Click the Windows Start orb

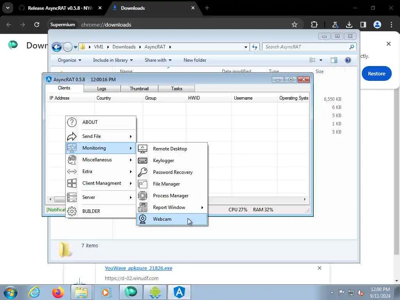[11, 292]
